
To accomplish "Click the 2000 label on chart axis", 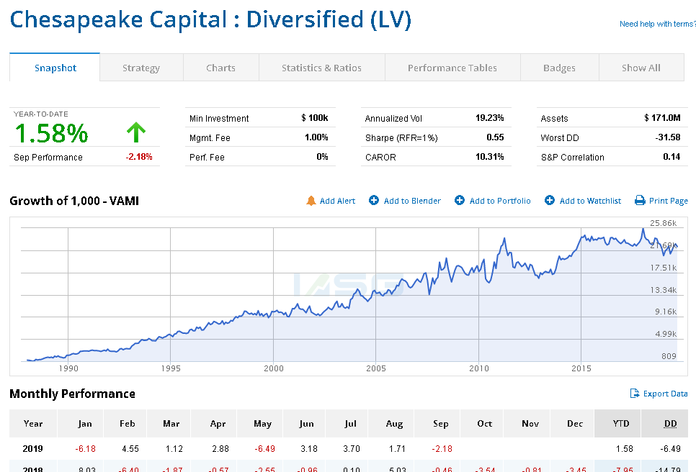I will pyautogui.click(x=274, y=368).
